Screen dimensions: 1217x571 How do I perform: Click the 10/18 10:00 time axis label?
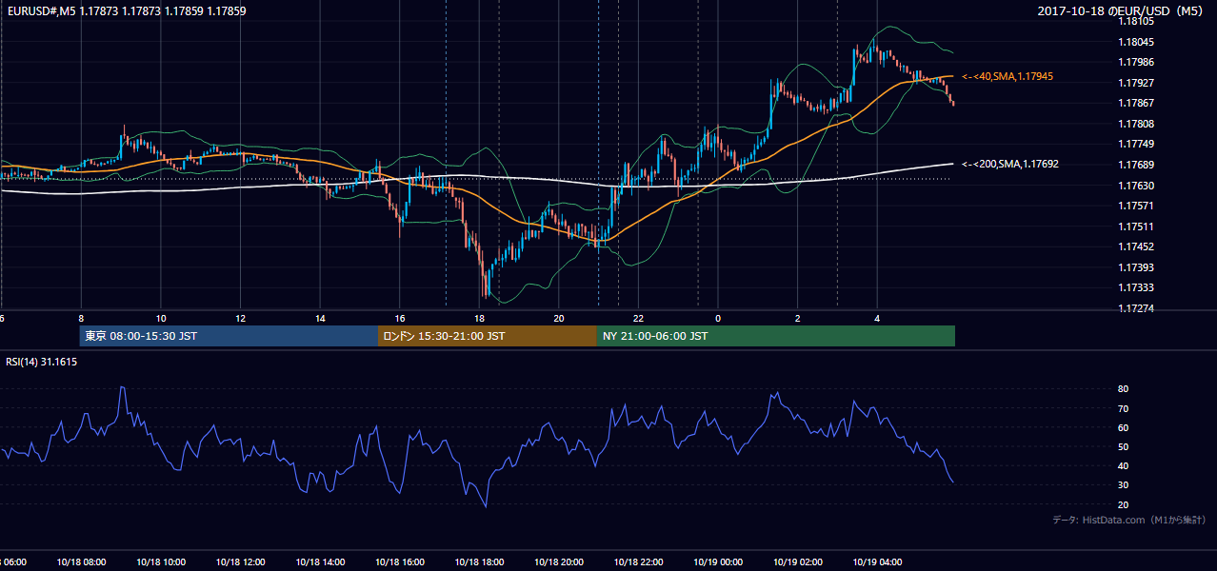pyautogui.click(x=161, y=562)
